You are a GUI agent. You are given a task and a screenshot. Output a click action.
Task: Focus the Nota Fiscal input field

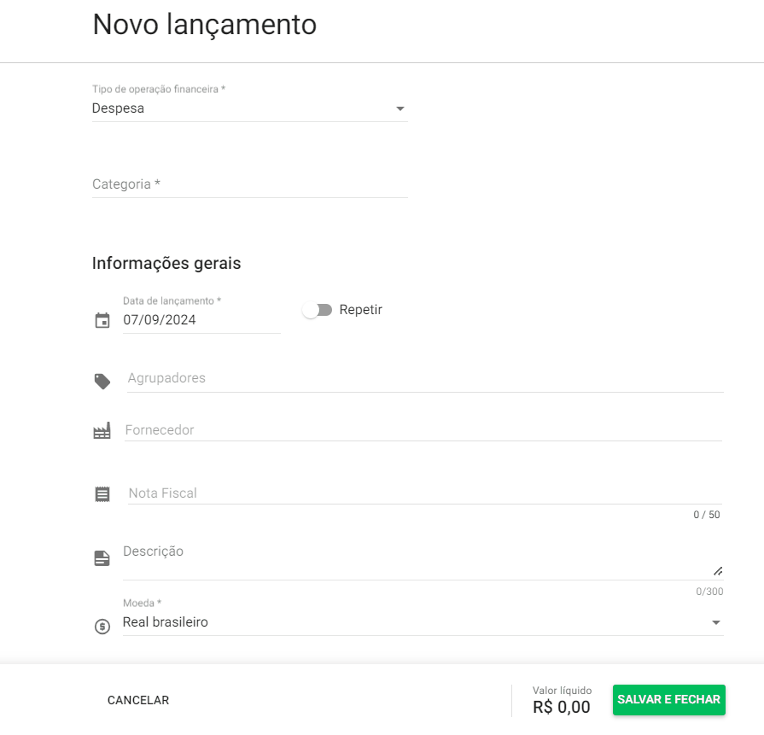(341, 493)
